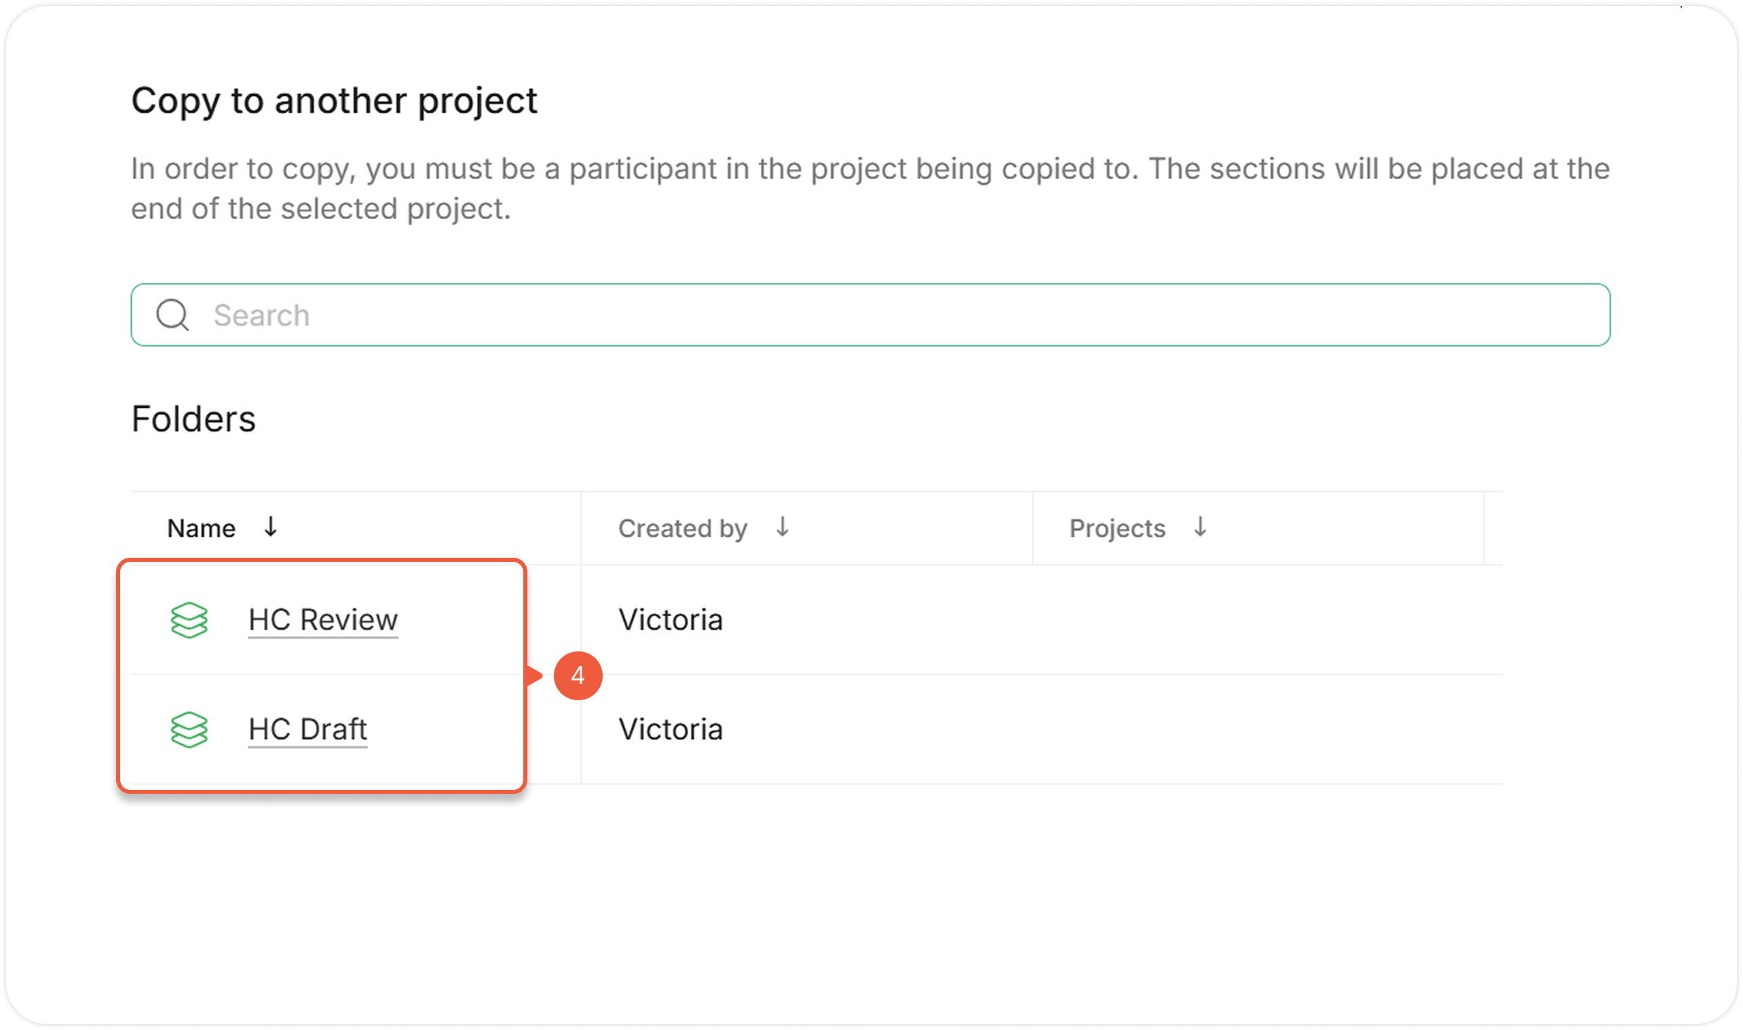Screen dimensions: 1743x1030
Task: Click the HC Review folder stack icon
Action: click(189, 619)
